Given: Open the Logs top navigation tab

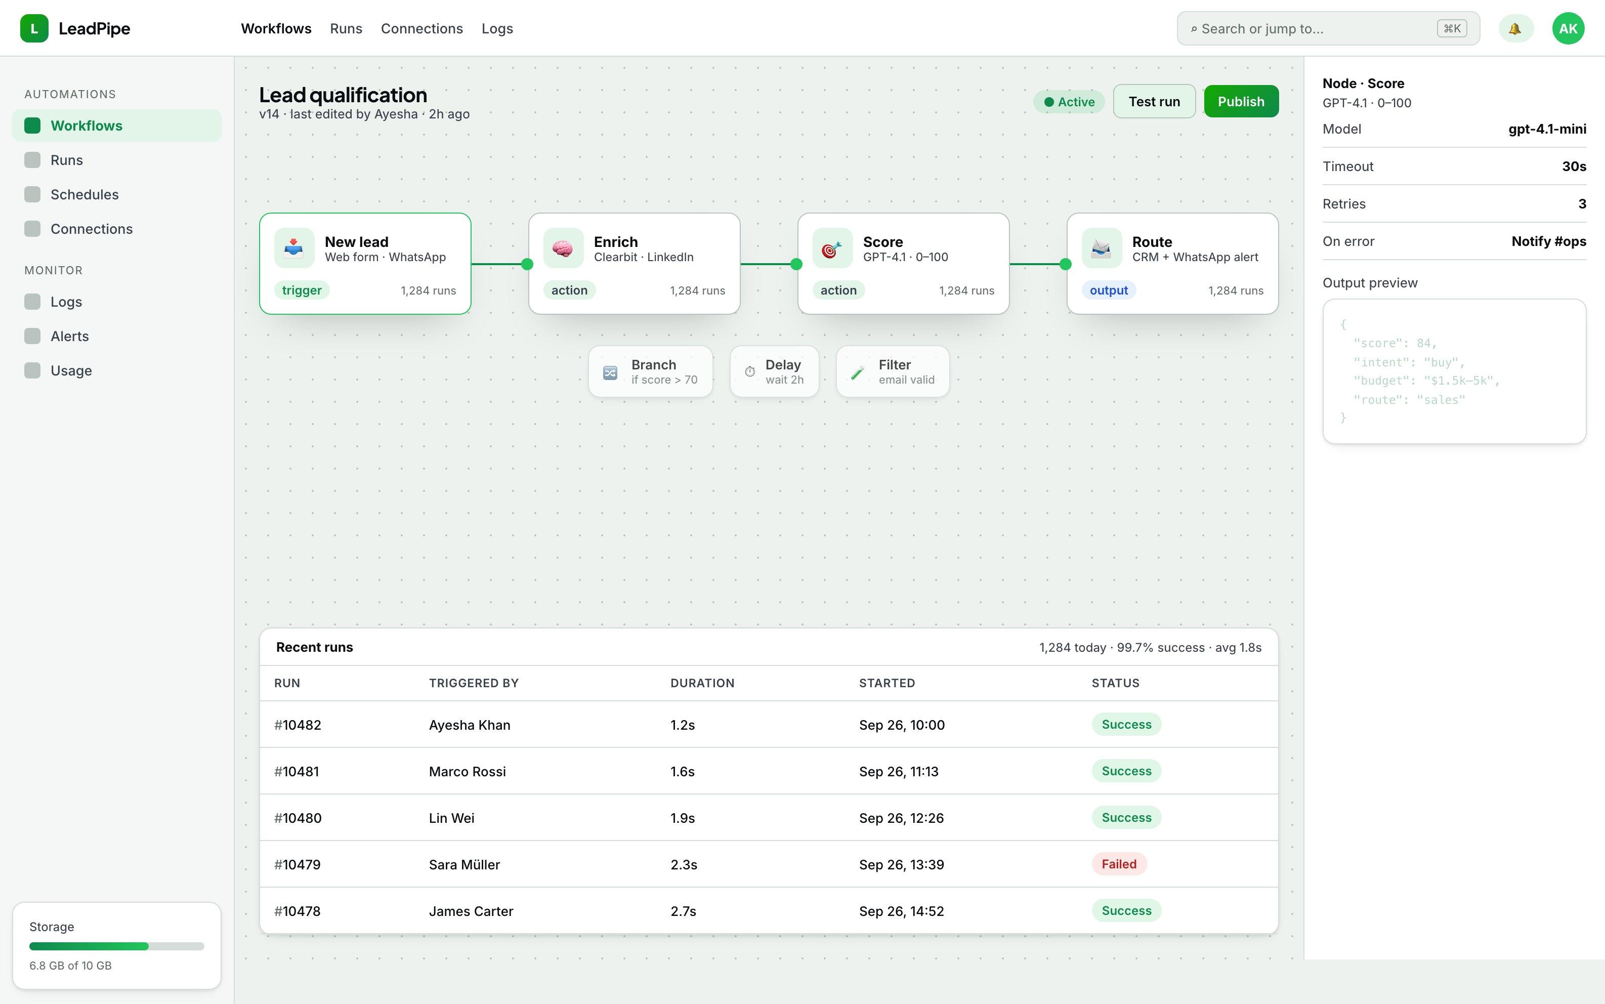Looking at the screenshot, I should tap(497, 28).
